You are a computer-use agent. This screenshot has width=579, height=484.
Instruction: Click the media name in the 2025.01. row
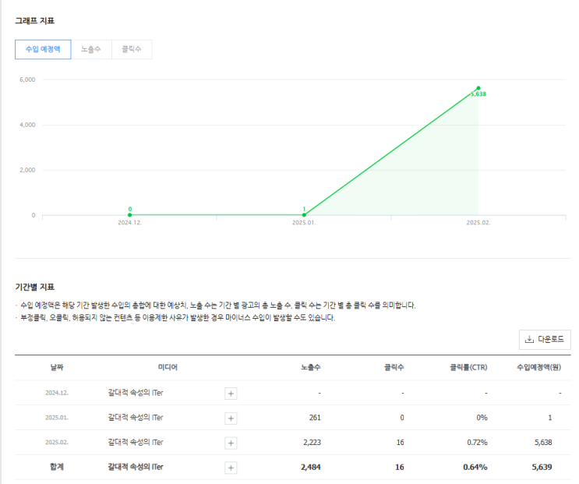click(136, 418)
